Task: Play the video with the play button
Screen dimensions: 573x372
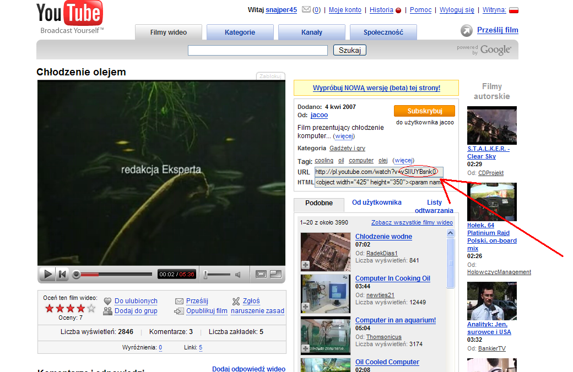Action: (47, 274)
